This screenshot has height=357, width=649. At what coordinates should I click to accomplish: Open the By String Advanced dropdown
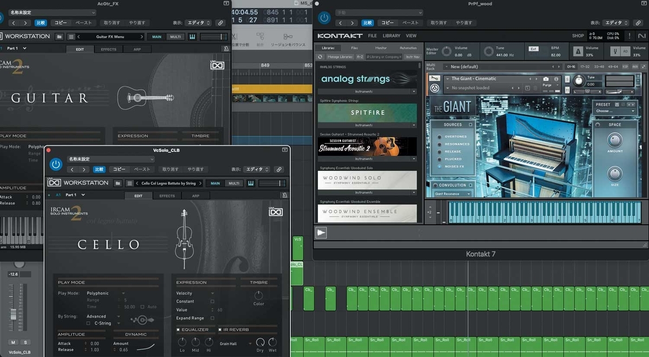(x=104, y=316)
